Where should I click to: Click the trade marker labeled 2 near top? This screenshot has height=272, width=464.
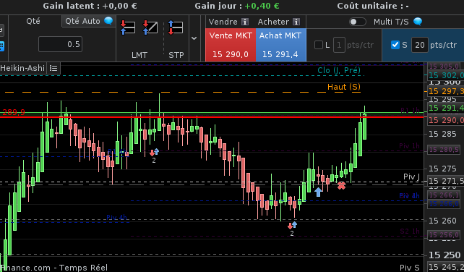tap(154, 156)
